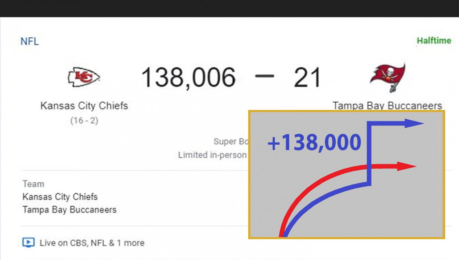This screenshot has height=260, width=459.
Task: Click the dash between the scores
Action: coord(264,76)
